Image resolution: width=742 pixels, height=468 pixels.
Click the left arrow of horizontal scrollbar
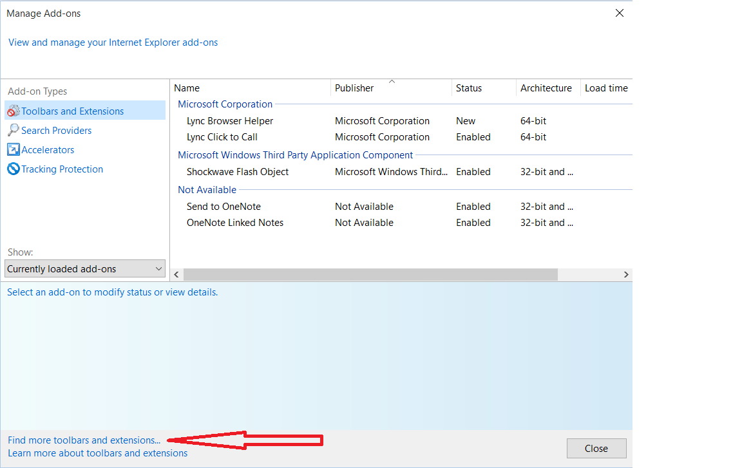[176, 275]
